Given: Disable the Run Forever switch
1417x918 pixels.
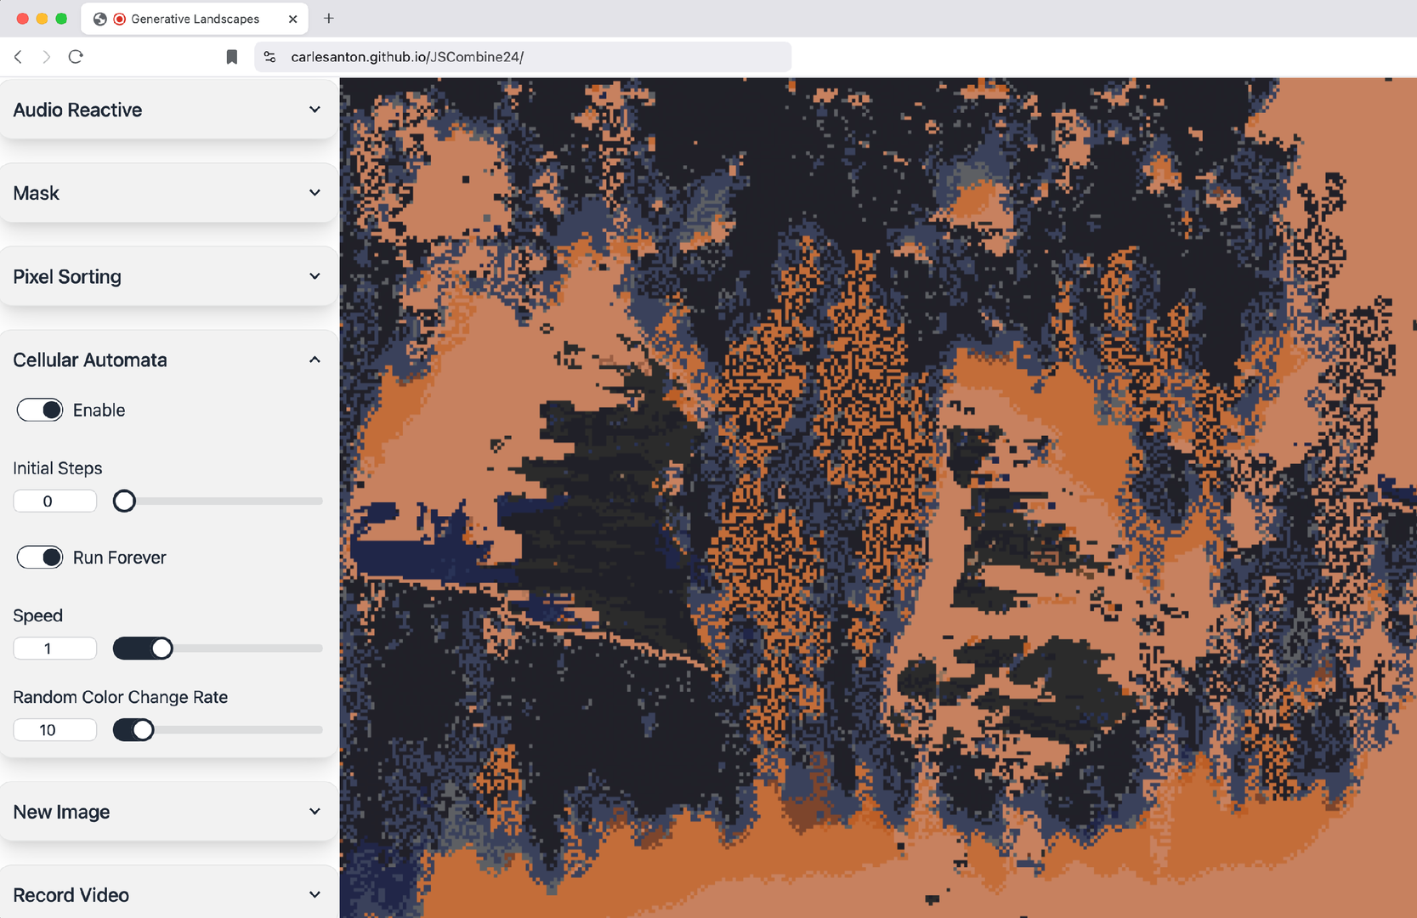Looking at the screenshot, I should point(40,558).
